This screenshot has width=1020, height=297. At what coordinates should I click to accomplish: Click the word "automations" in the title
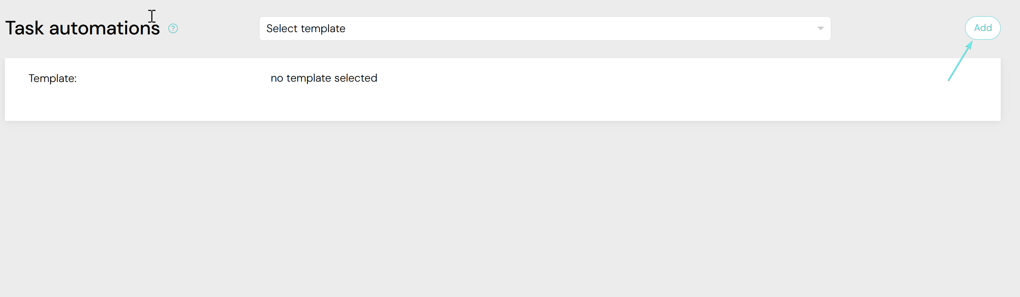point(104,28)
